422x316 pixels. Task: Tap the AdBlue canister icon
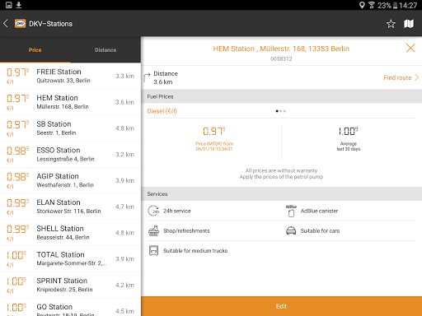coord(291,211)
